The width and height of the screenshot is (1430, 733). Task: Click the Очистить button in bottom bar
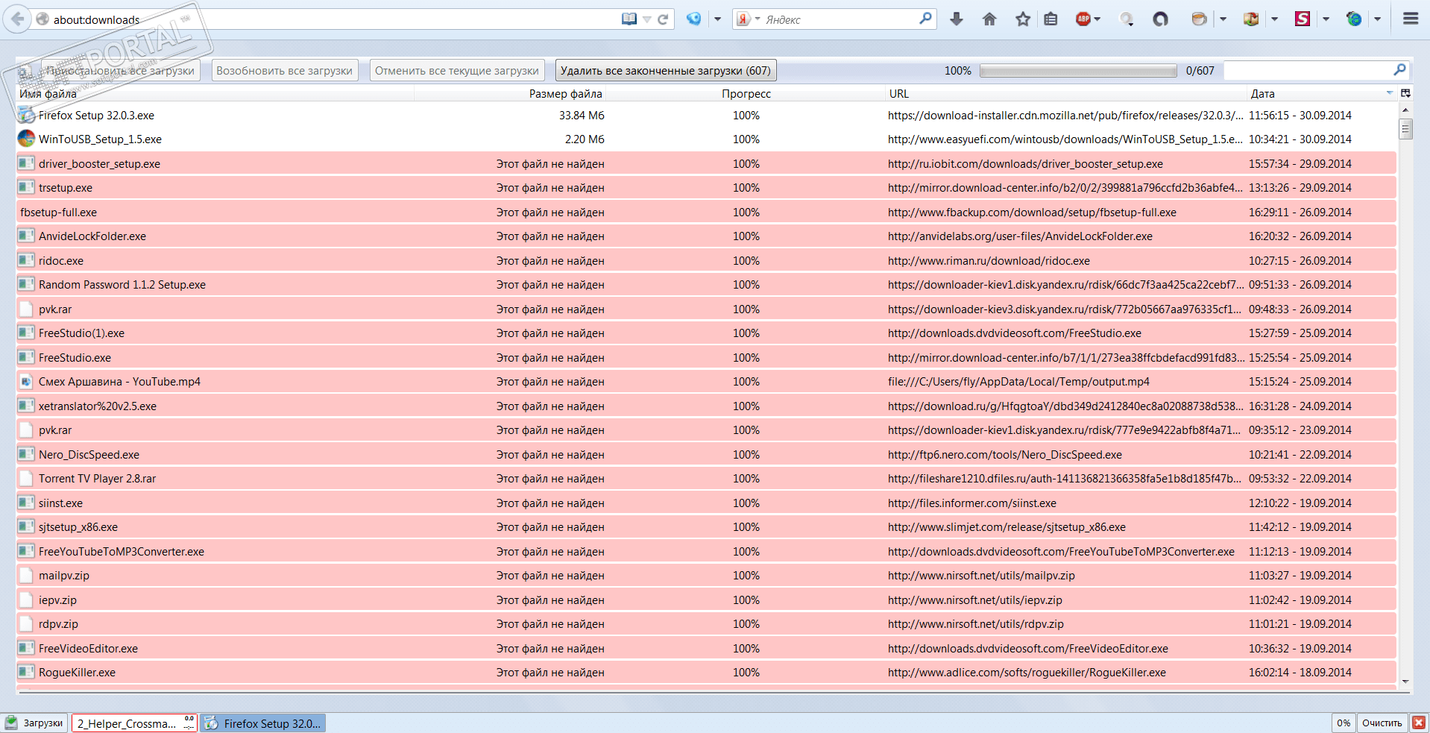point(1382,723)
